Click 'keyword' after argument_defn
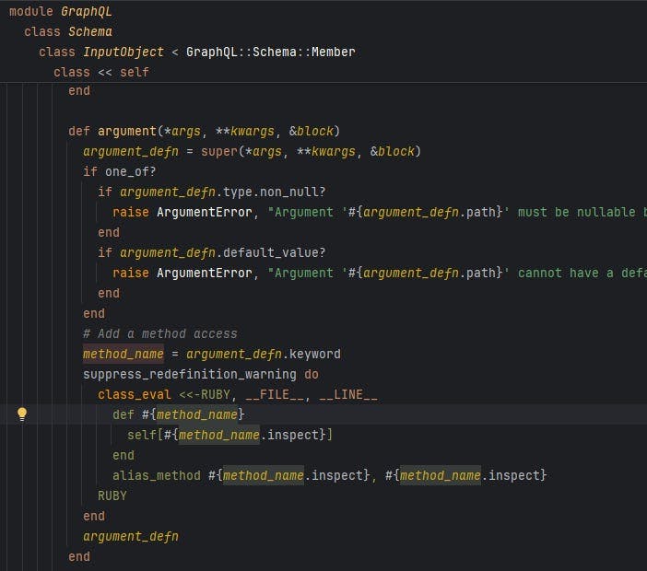The height and width of the screenshot is (571, 647). (315, 354)
